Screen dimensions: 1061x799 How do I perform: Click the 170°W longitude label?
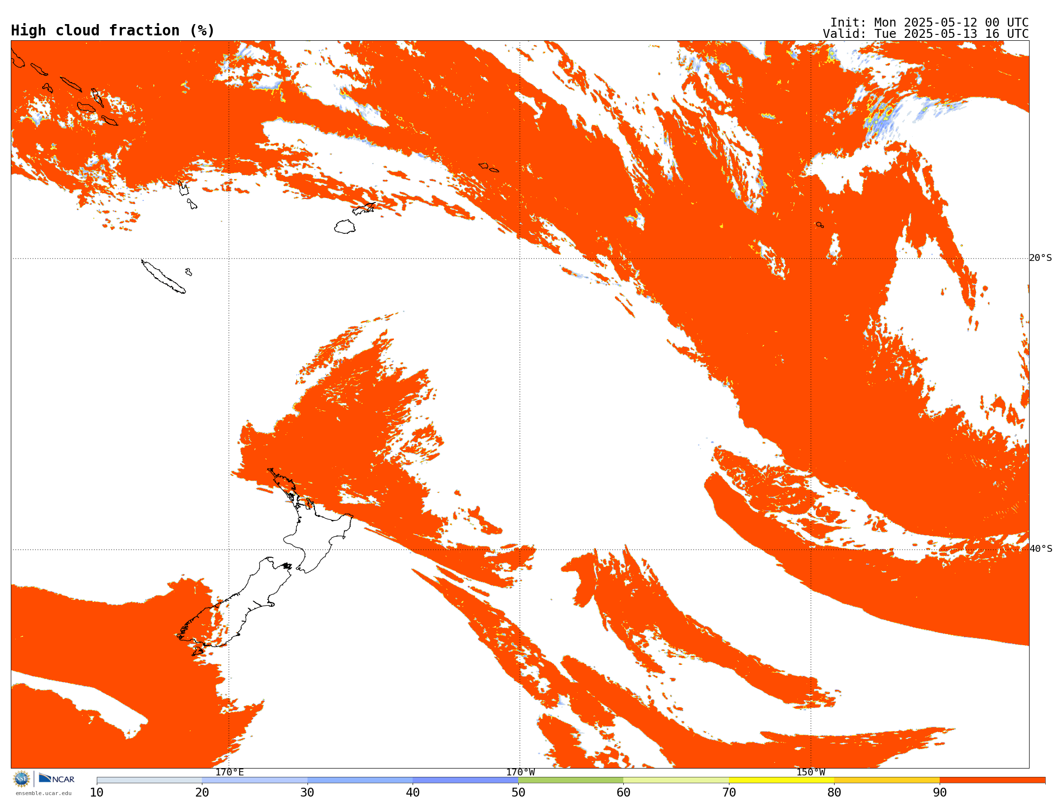[x=520, y=772]
